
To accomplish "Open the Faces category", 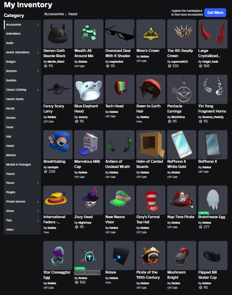I will click(10, 127).
